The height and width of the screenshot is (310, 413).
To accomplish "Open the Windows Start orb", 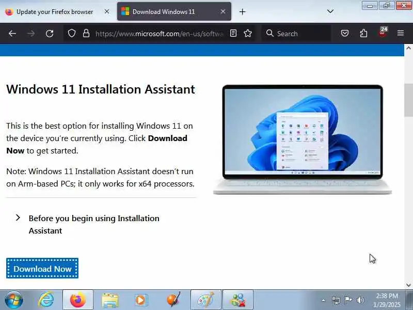I will [14, 300].
